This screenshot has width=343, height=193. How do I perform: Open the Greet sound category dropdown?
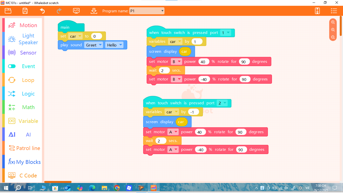[93, 45]
